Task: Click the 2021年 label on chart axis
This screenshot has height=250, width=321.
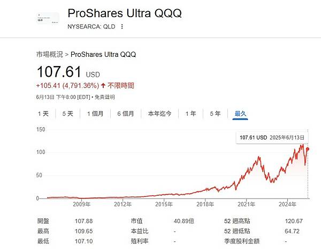Action: 246,204
